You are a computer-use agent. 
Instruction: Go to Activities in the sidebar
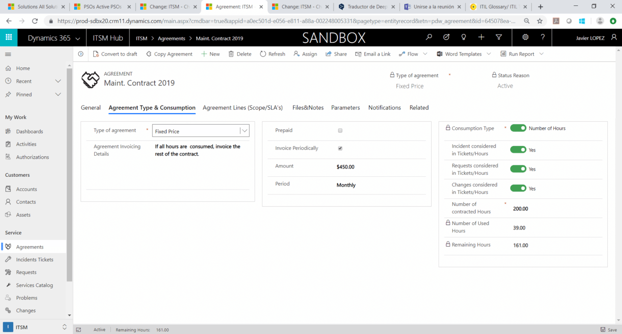pyautogui.click(x=26, y=144)
